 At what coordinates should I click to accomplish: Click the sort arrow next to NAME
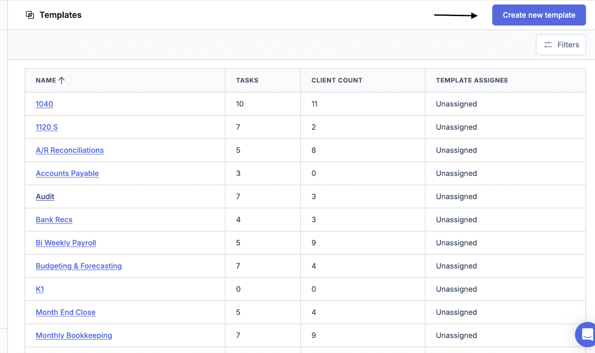[62, 80]
